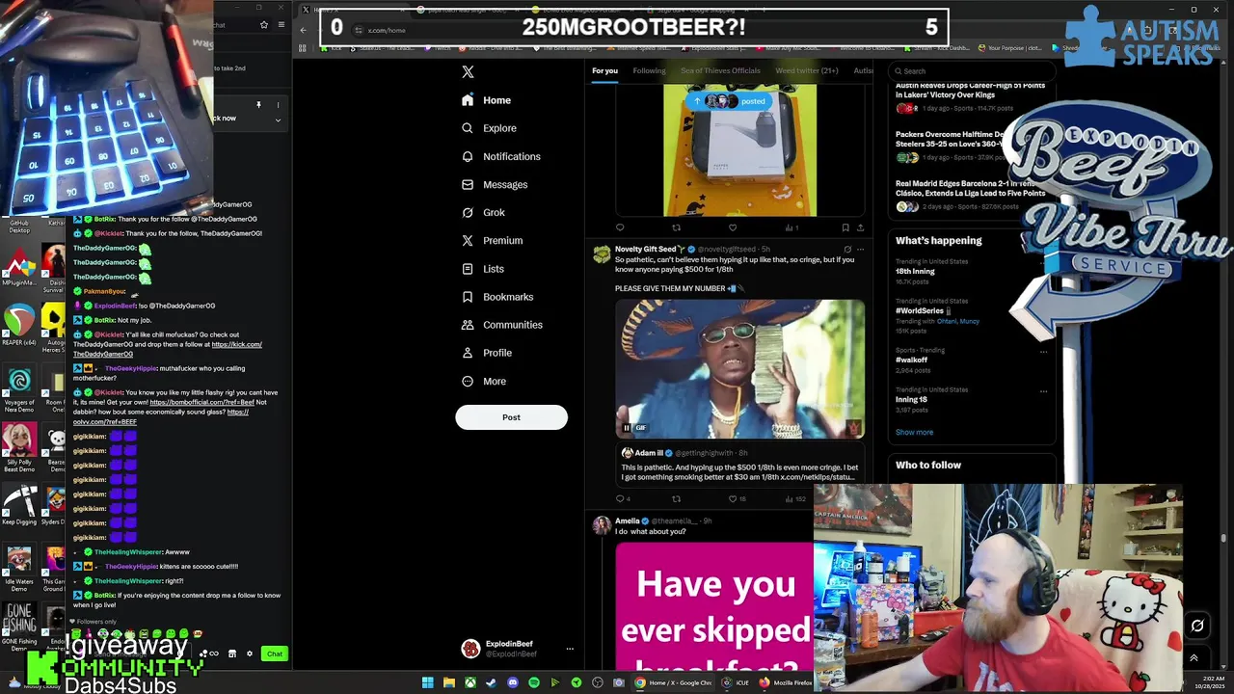Open Premium in the X sidebar
This screenshot has width=1234, height=694.
(492, 241)
